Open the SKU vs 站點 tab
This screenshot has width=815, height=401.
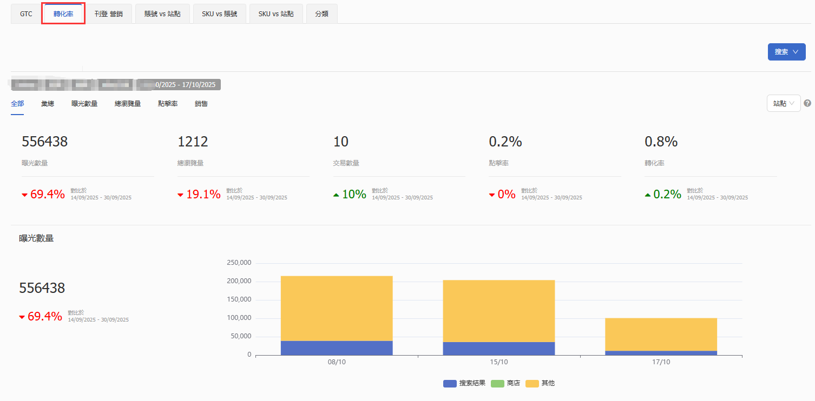point(276,14)
